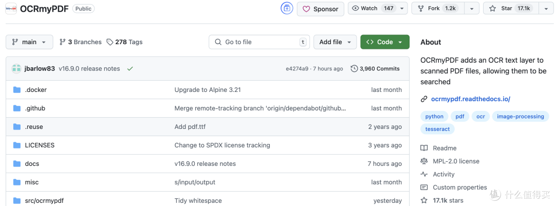Click jbarlow83's avatar image

click(x=16, y=69)
